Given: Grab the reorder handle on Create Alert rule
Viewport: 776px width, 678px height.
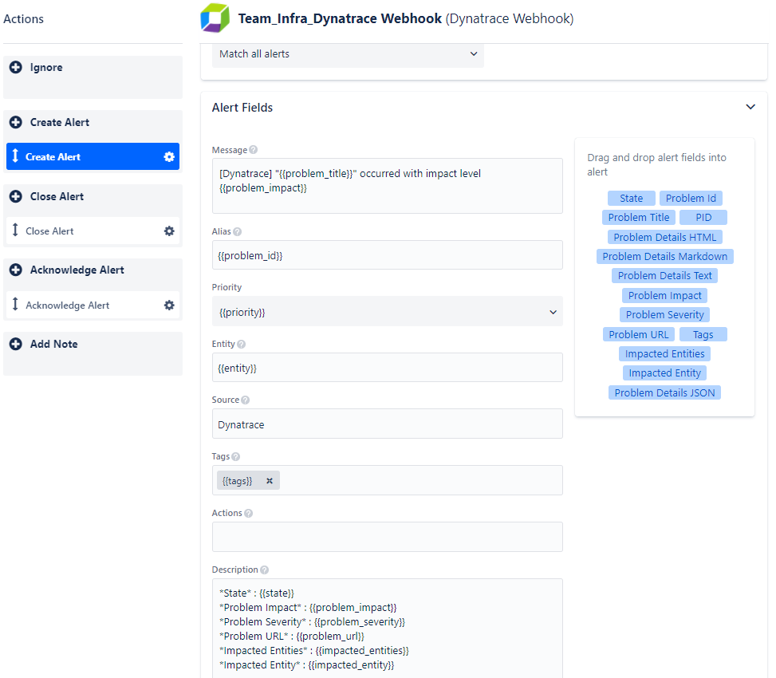Looking at the screenshot, I should point(15,156).
